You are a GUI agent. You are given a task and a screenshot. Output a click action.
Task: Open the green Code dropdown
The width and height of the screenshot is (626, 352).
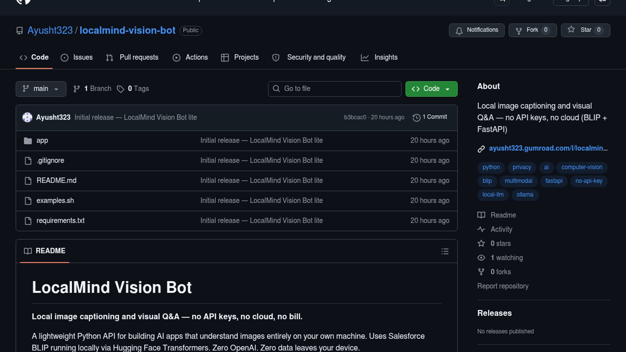click(x=431, y=89)
